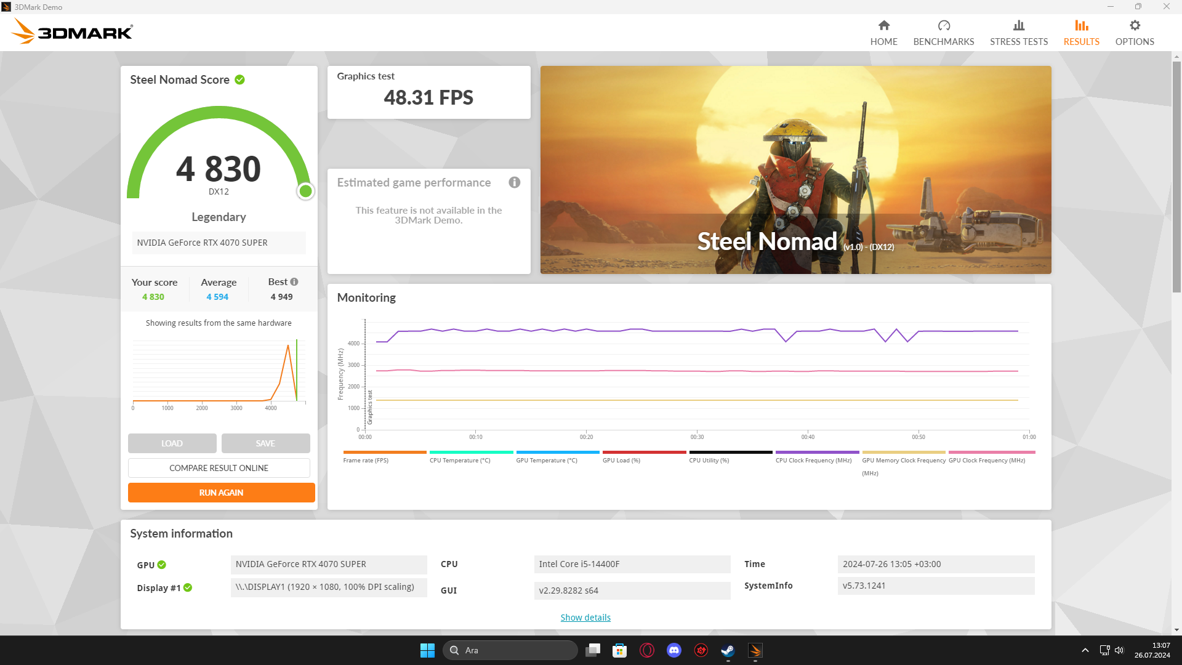Click the GPU Load legend color bar
This screenshot has width=1182, height=665.
tap(644, 452)
